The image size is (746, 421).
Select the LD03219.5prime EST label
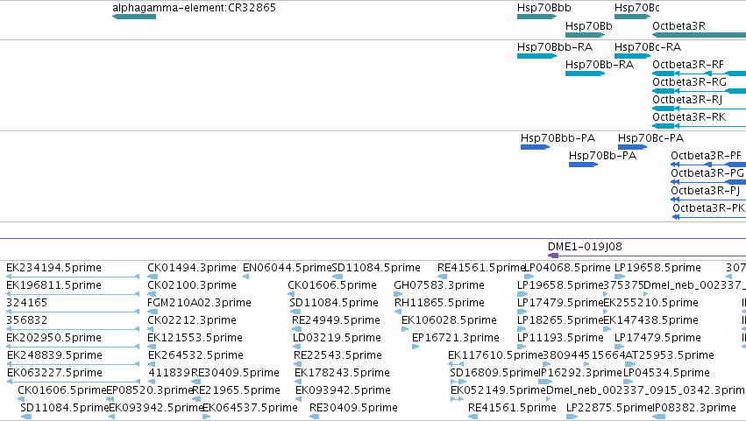coord(337,338)
